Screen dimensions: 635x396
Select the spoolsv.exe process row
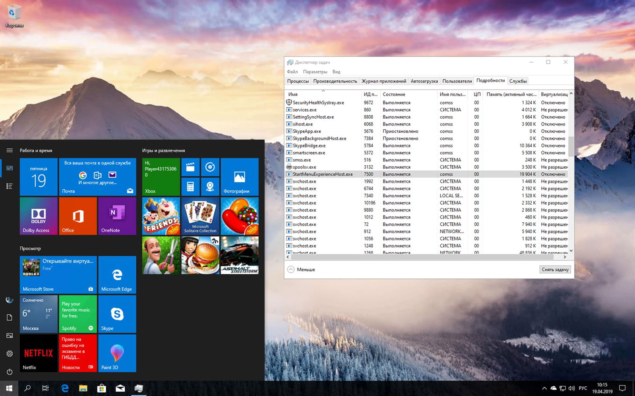(426, 167)
